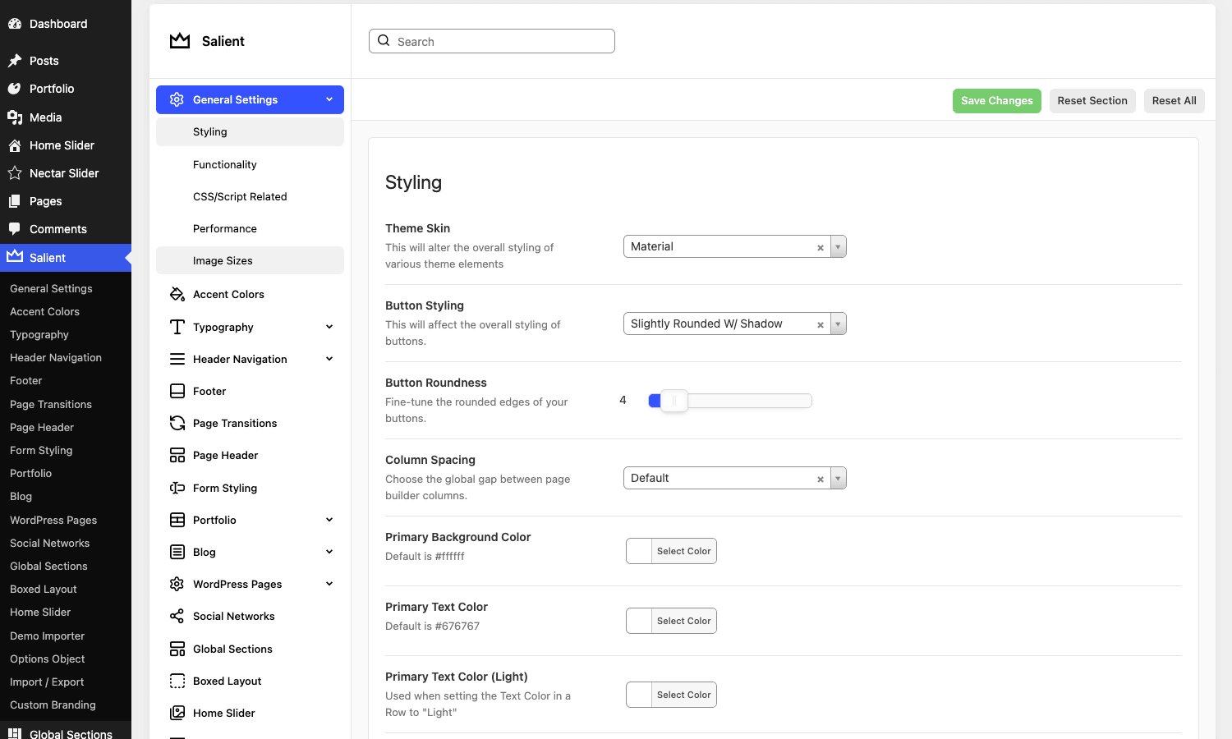Click the Home Slider house icon
The height and width of the screenshot is (739, 1232).
coord(15,145)
